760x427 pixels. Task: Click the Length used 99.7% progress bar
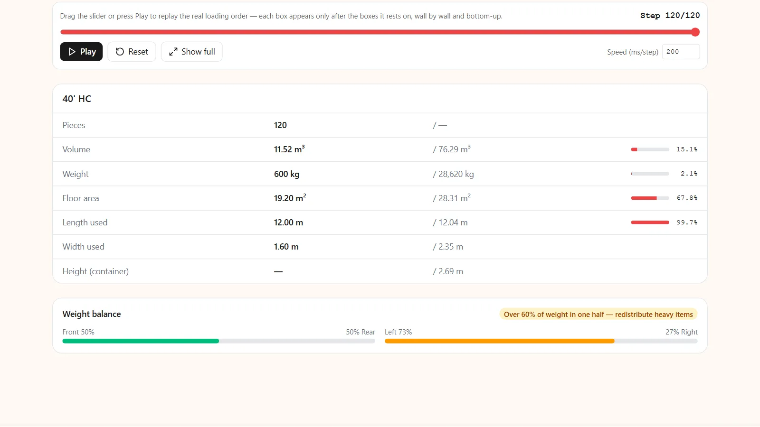point(650,223)
